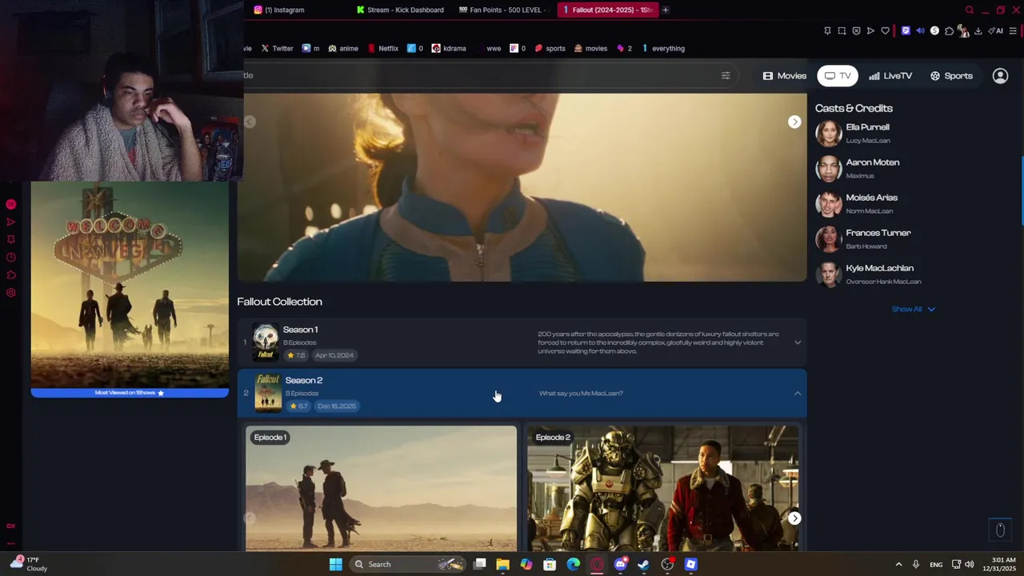Open Microsoft Edge from the taskbar
Viewport: 1024px width, 576px height.
[x=574, y=565]
